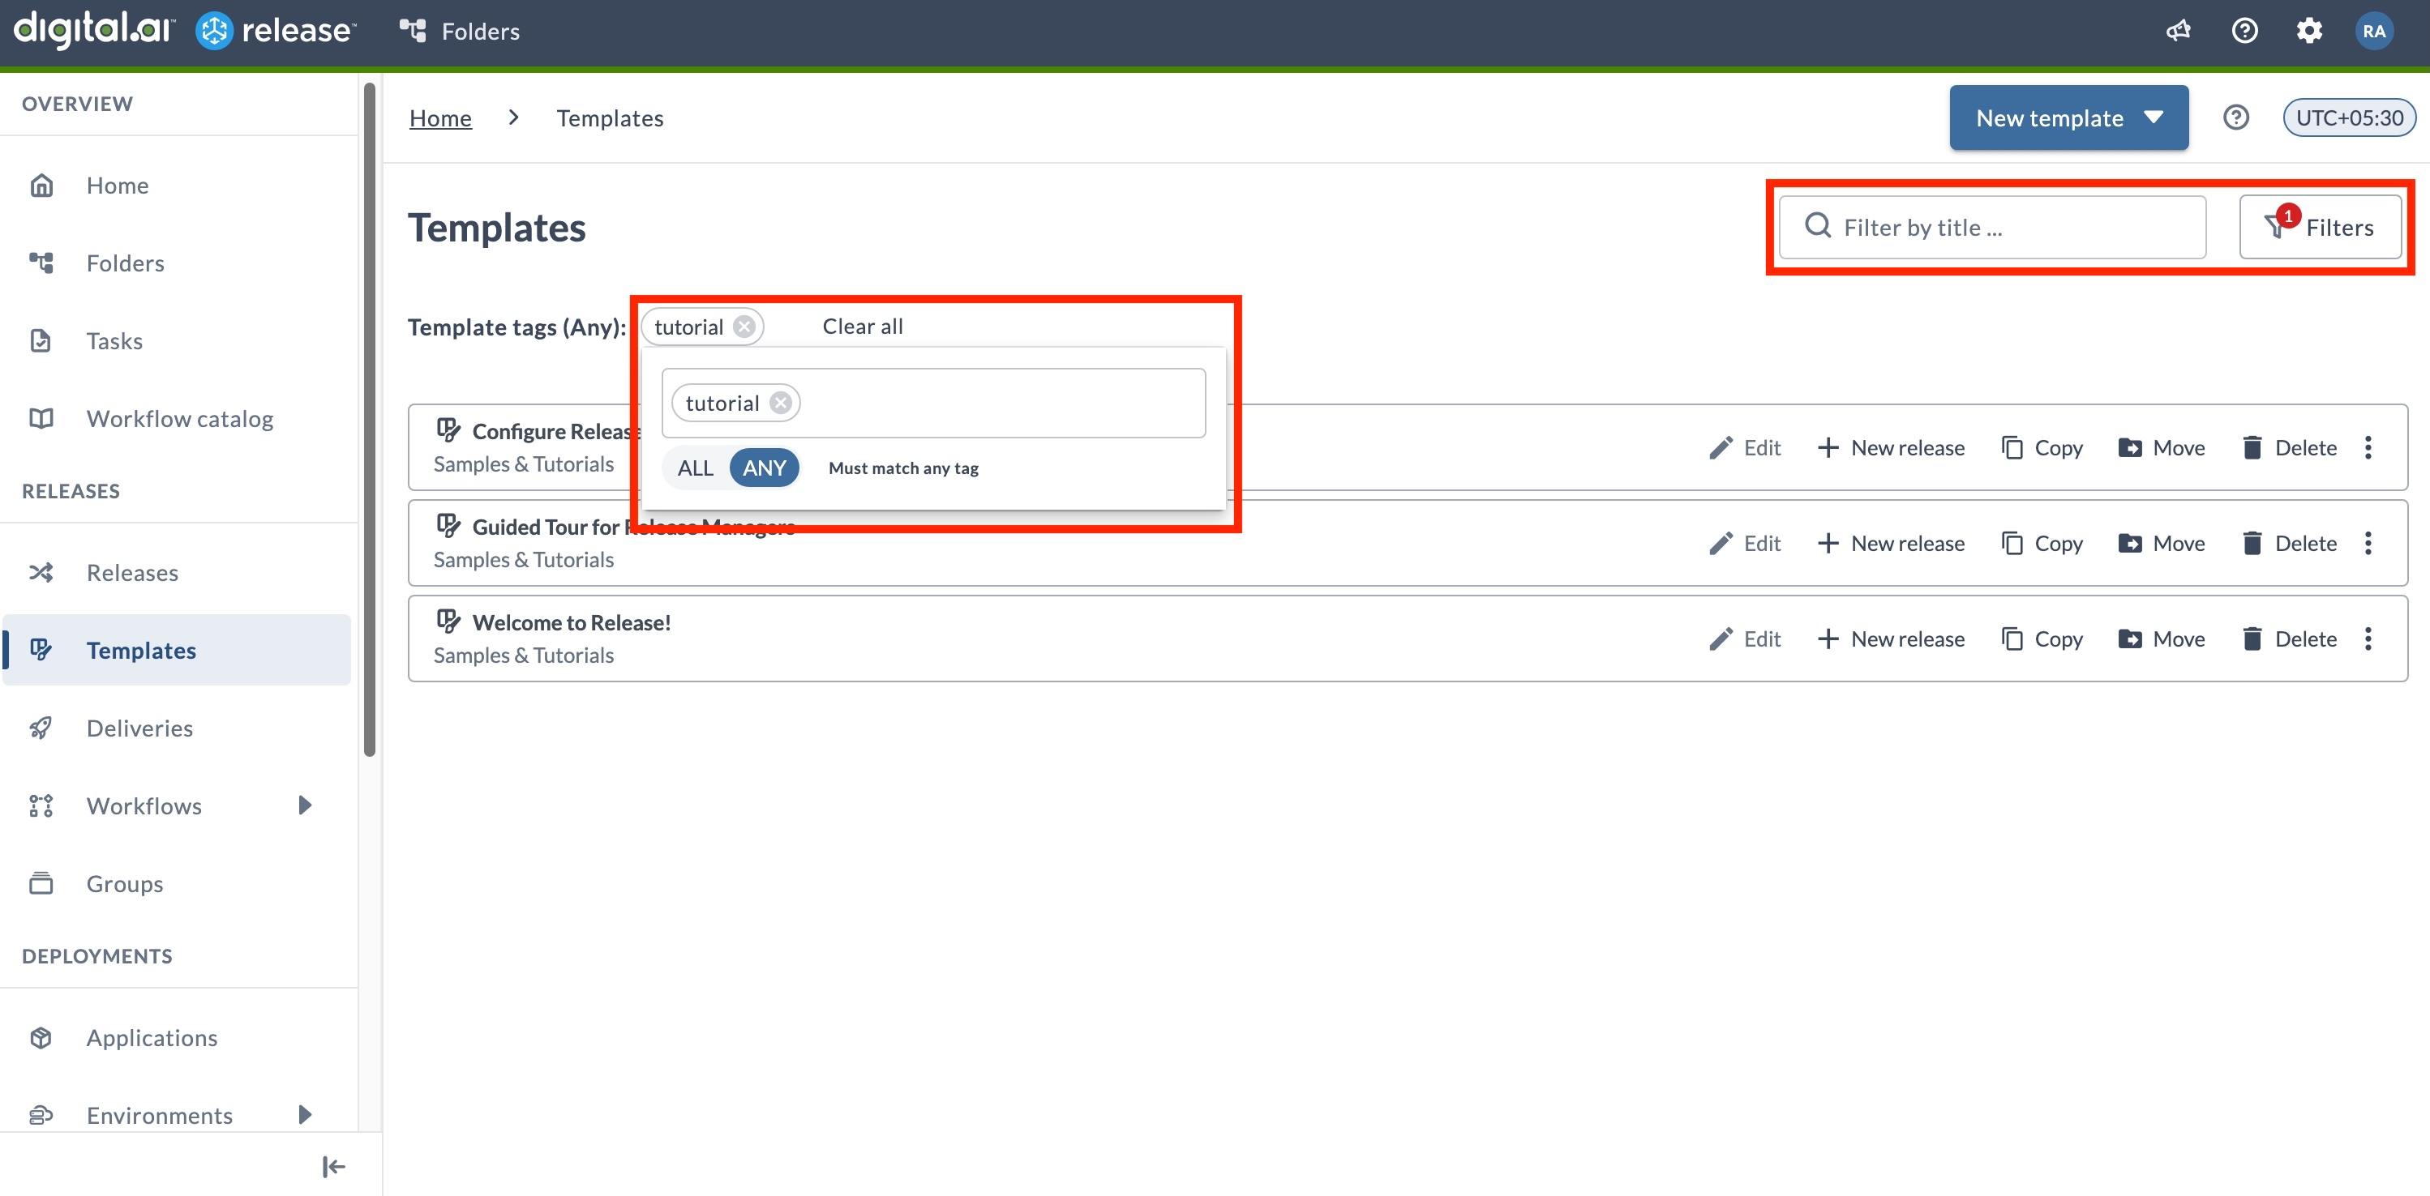Click Samples & Tutorials under Welcome to Release!
Viewport: 2430px width, 1196px height.
(524, 655)
